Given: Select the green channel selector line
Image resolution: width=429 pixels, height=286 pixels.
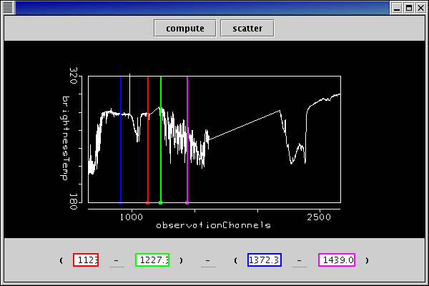Looking at the screenshot, I should pos(161,140).
